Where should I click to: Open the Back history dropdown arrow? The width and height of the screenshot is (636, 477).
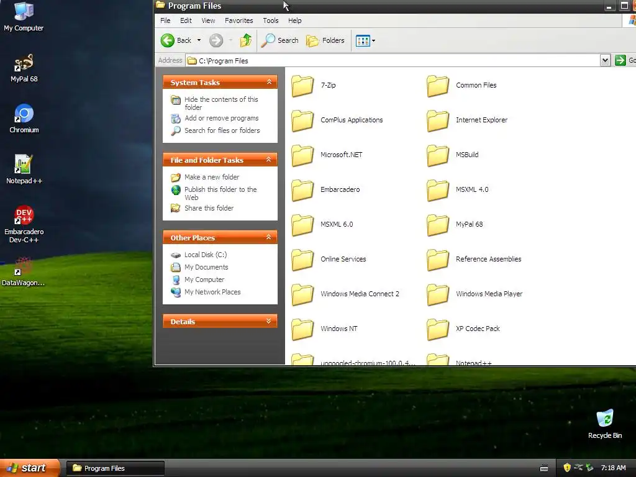(199, 40)
